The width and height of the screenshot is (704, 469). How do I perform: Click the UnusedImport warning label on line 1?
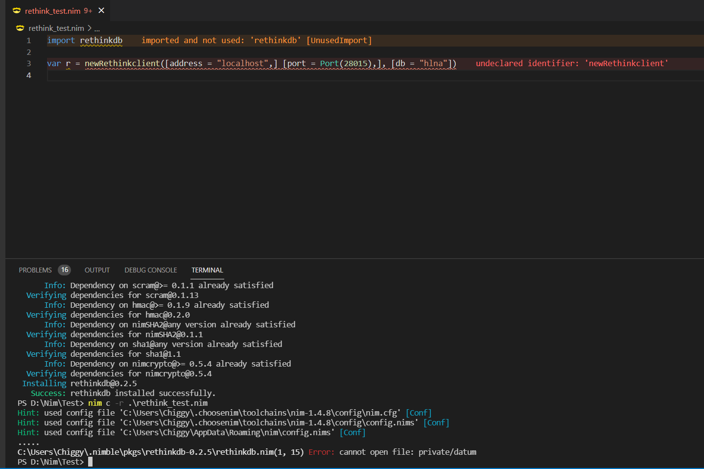point(339,40)
